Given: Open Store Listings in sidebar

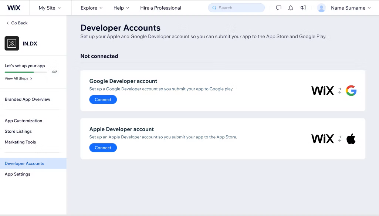Looking at the screenshot, I should point(18,131).
